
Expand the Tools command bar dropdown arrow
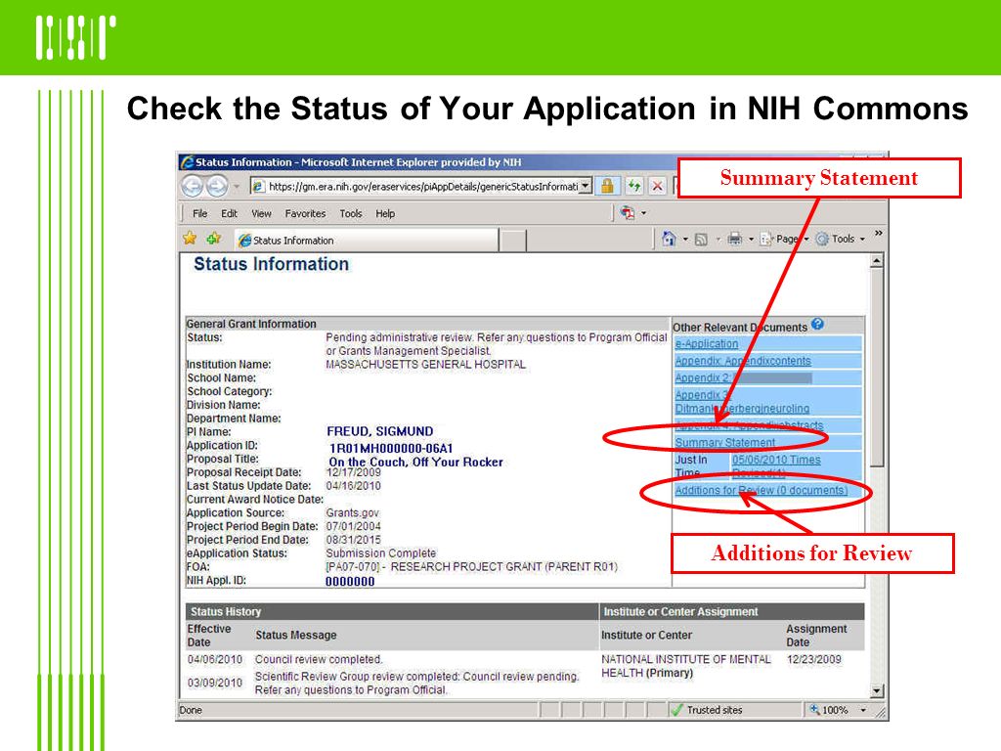pos(862,240)
